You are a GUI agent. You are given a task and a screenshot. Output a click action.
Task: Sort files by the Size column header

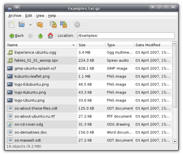pos(91,45)
